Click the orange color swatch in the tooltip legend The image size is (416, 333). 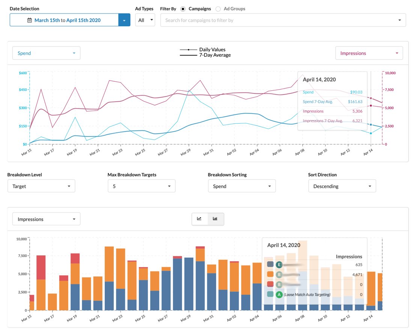pyautogui.click(x=270, y=274)
